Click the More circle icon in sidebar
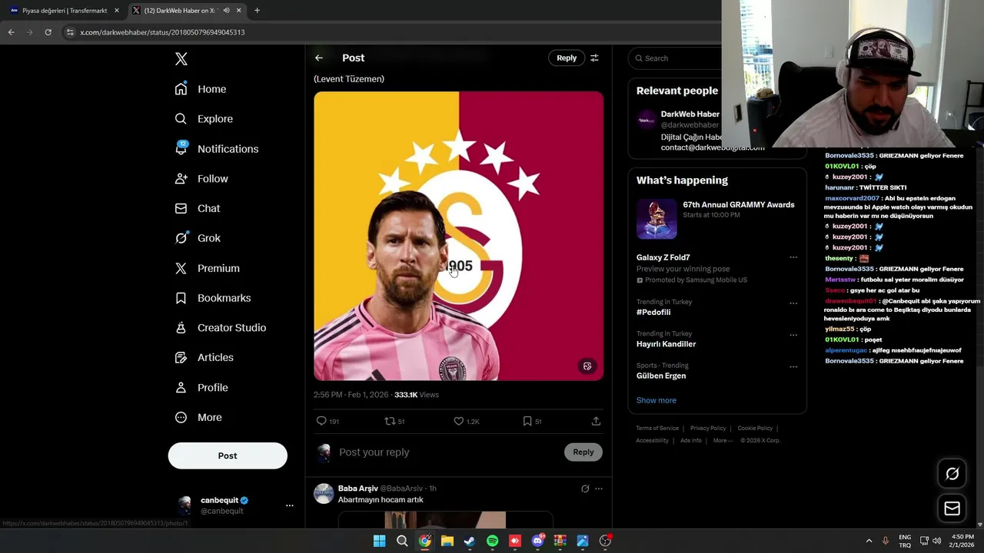Viewport: 984px width, 553px height. click(181, 418)
